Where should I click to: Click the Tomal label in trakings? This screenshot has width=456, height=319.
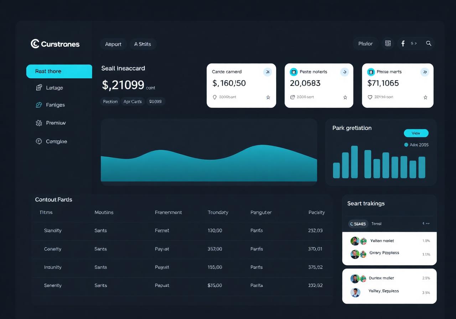click(x=376, y=224)
